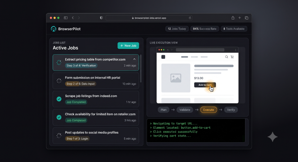The image size is (298, 162).
Task: Open the 94% Success Rate stat pill
Action: click(x=205, y=29)
